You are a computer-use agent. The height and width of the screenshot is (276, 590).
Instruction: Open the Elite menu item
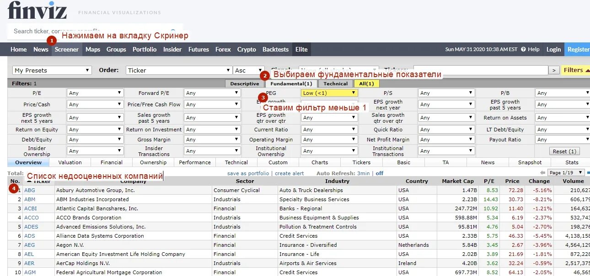tap(301, 49)
